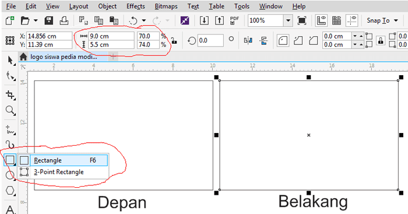This screenshot has width=408, height=214.
Task: Click the purple Search content icon
Action: 185,20
